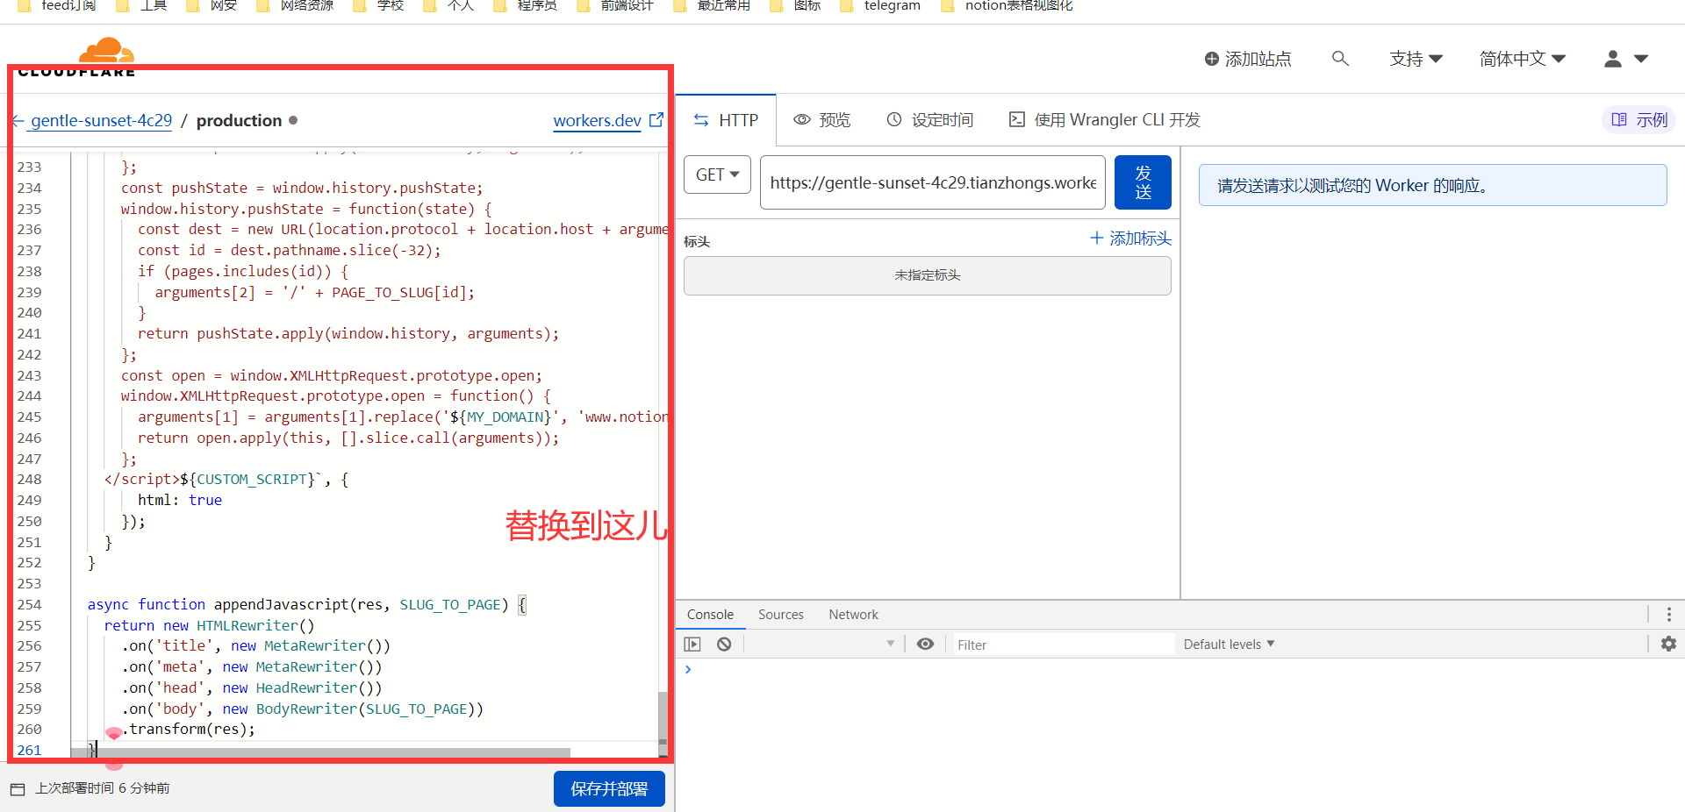Click the DevTools console settings gear
The width and height of the screenshot is (1685, 812).
(x=1668, y=644)
